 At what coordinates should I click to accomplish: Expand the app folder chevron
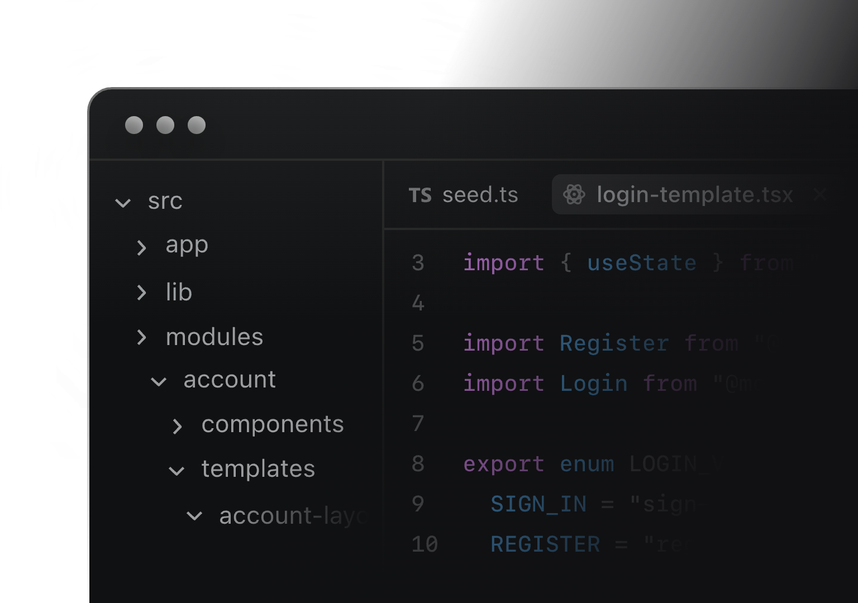(141, 247)
